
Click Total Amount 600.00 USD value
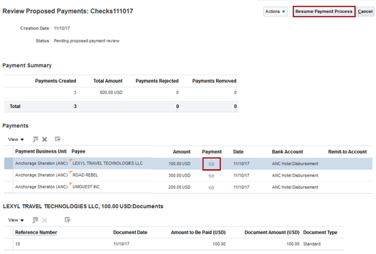tap(111, 92)
